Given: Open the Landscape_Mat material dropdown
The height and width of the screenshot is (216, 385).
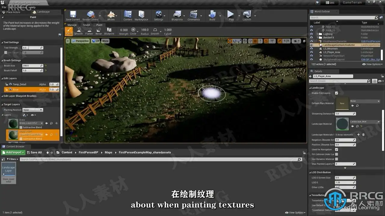Looking at the screenshot, I should tap(365, 122).
